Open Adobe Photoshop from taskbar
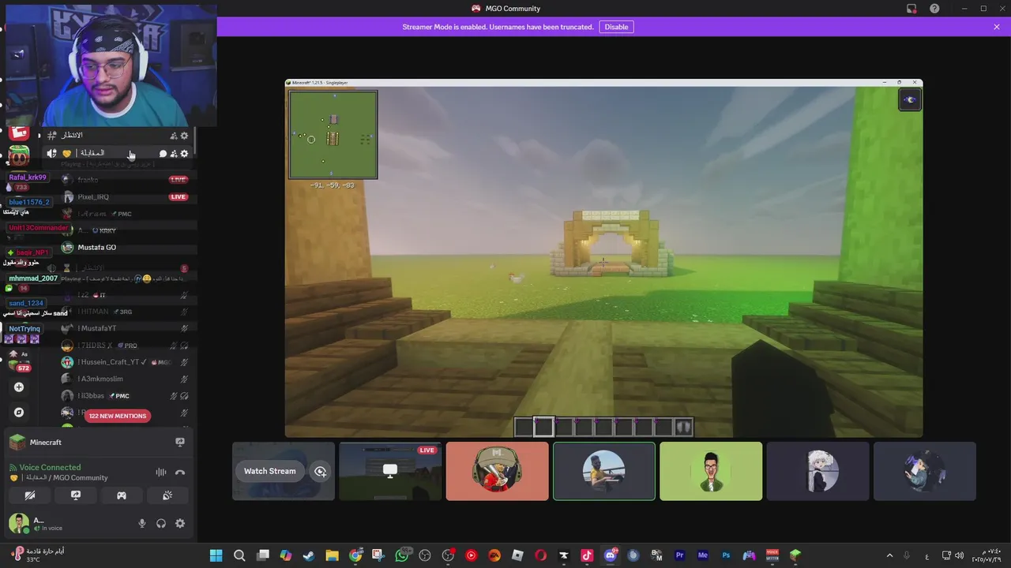1011x568 pixels. 726,555
